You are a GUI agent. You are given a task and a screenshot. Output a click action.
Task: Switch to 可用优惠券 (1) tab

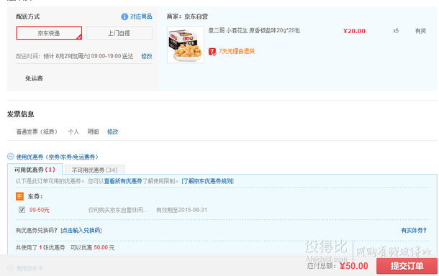click(35, 170)
